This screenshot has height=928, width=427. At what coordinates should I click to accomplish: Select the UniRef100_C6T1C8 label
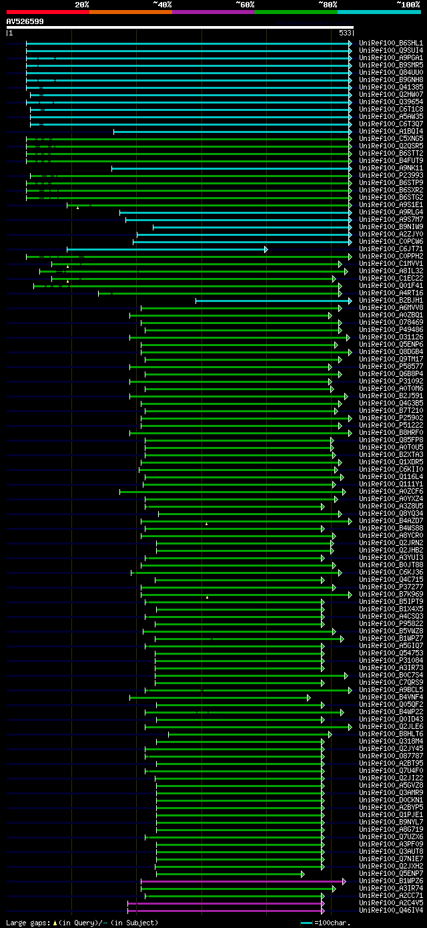click(x=391, y=110)
